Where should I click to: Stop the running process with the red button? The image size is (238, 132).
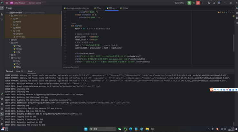coord(198,3)
